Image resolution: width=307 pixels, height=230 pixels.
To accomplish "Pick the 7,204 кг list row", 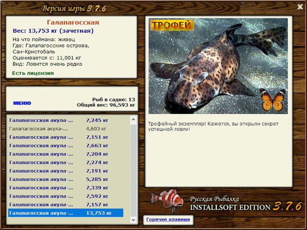I will point(66,154).
